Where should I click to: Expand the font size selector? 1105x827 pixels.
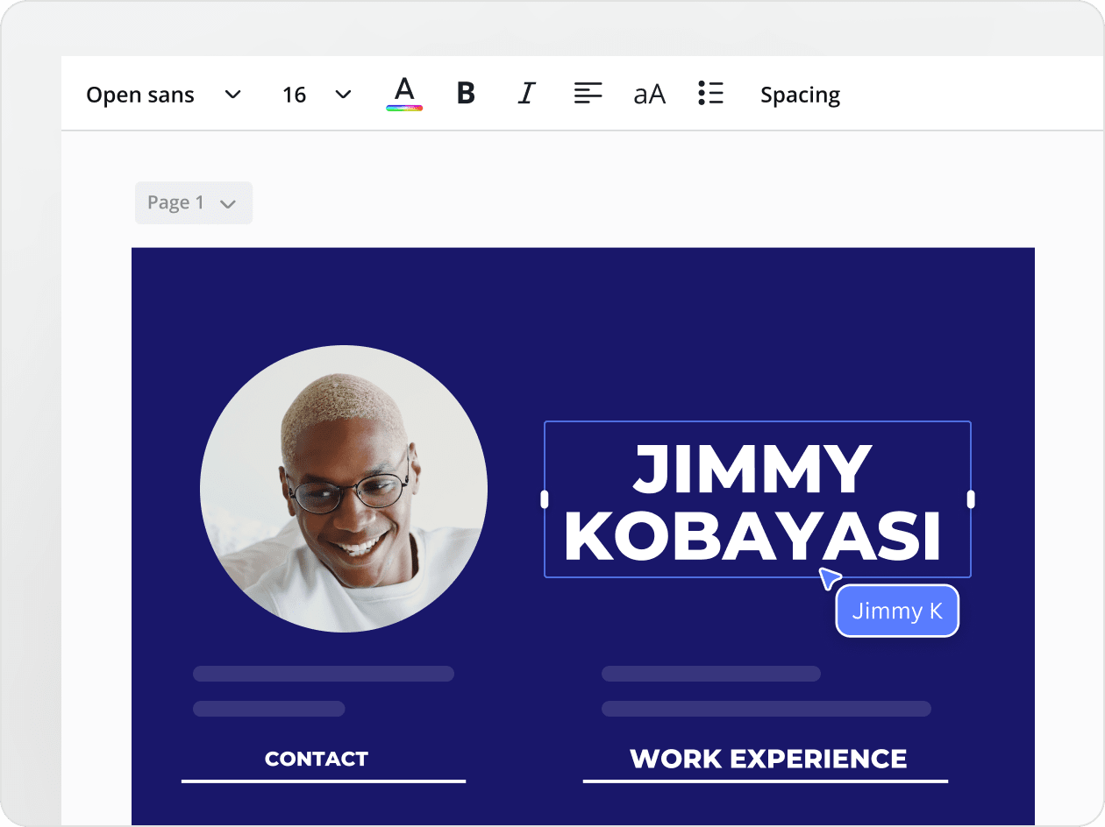(x=343, y=94)
